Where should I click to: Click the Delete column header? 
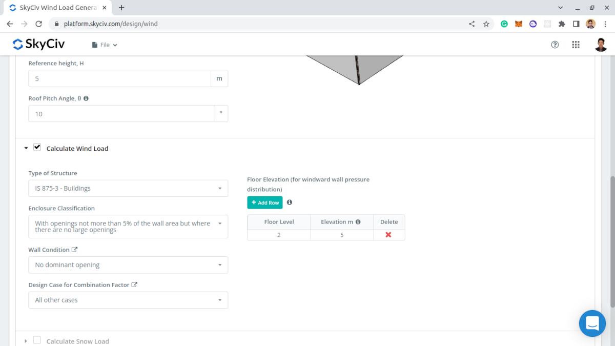coord(389,222)
